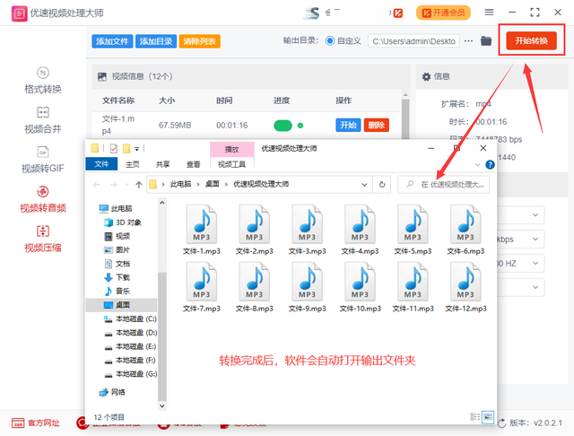Click the 播放 contextual tab
Image resolution: width=574 pixels, height=436 pixels.
(231, 149)
